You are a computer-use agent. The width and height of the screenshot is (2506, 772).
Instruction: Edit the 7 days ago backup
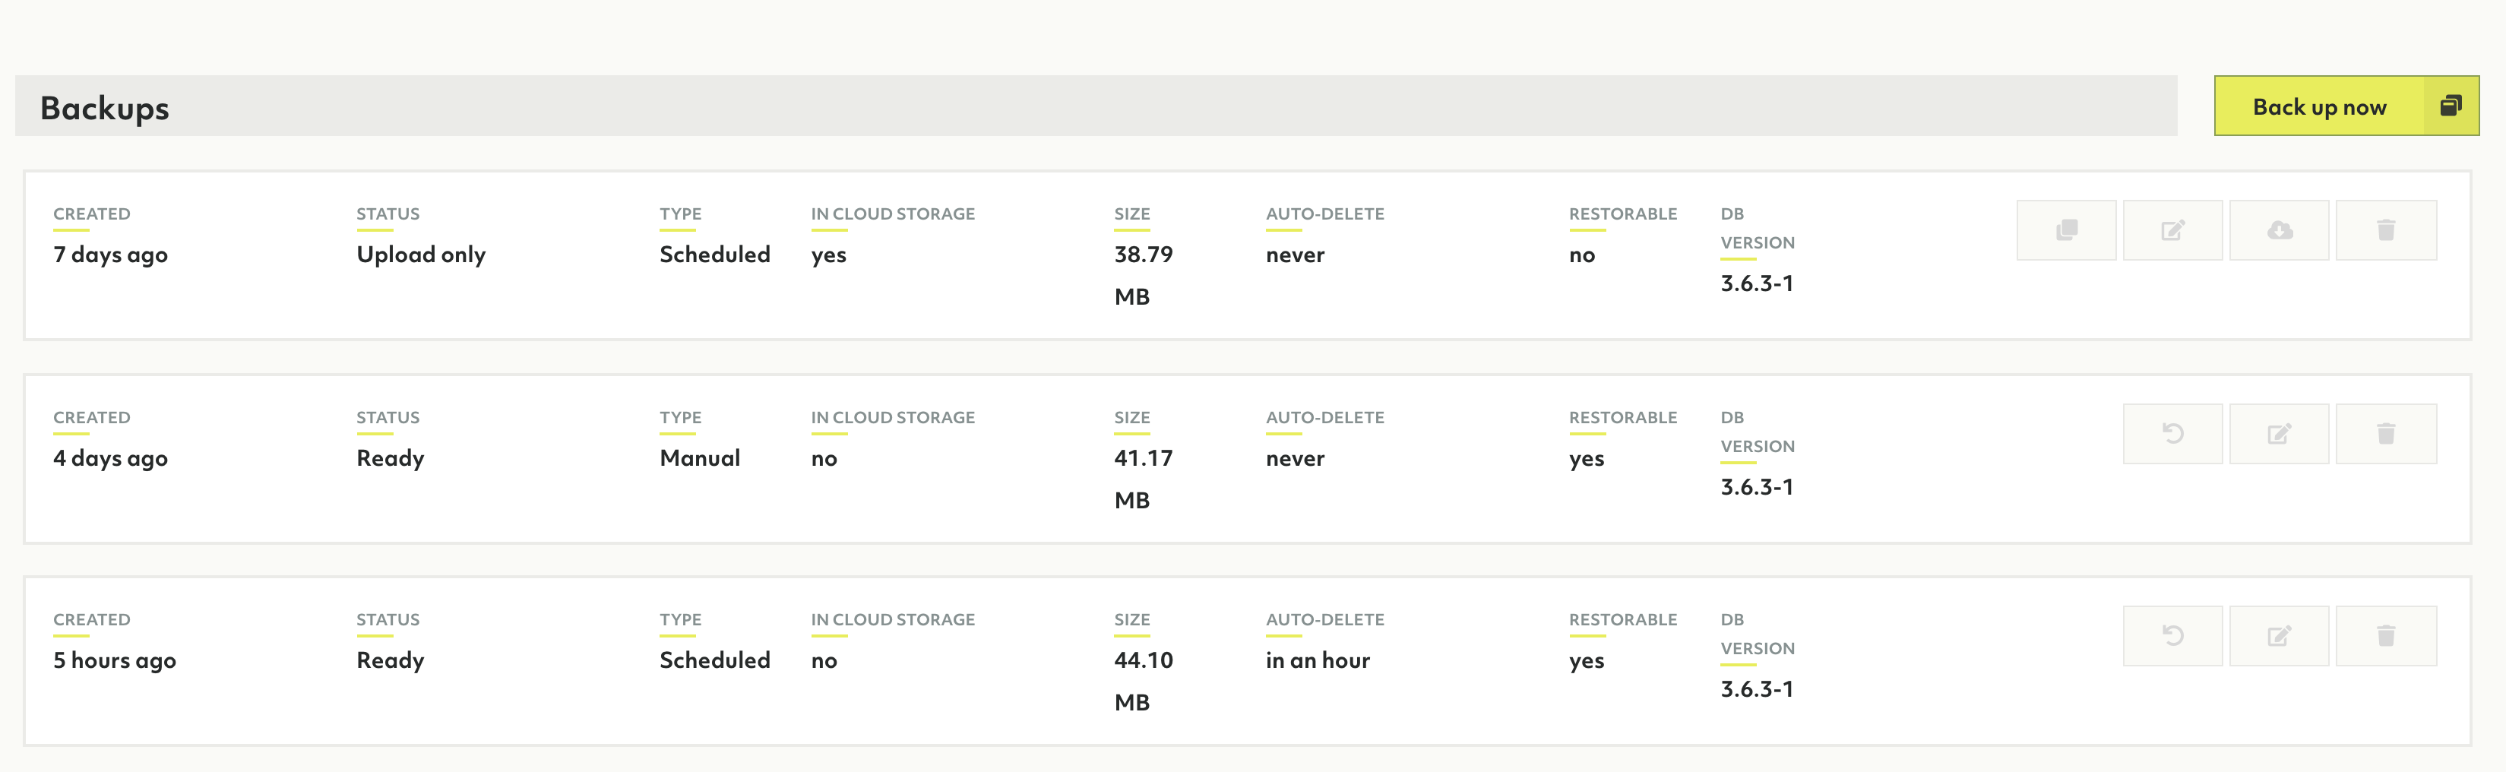pos(2172,230)
